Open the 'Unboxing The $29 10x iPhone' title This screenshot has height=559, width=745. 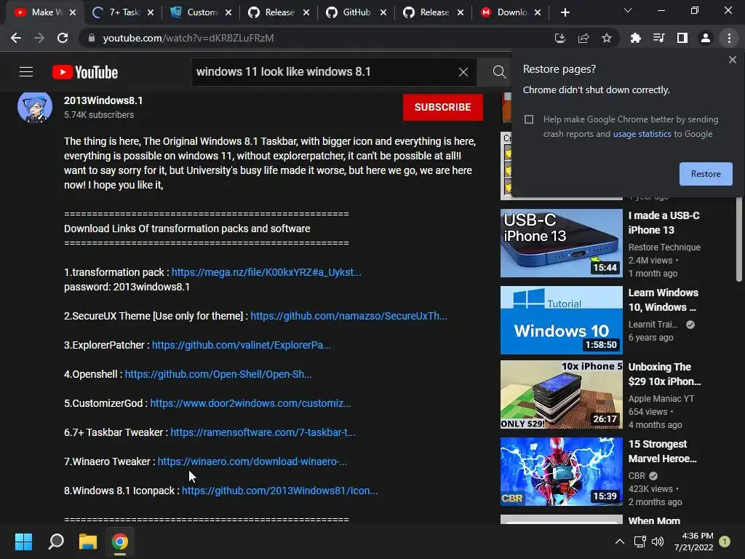click(664, 374)
